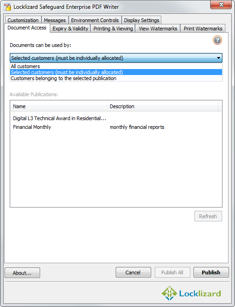Viewport: 235px width, 307px height.
Task: Click the Cancel button
Action: click(133, 272)
